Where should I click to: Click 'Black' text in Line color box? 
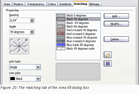tap(19, 79)
